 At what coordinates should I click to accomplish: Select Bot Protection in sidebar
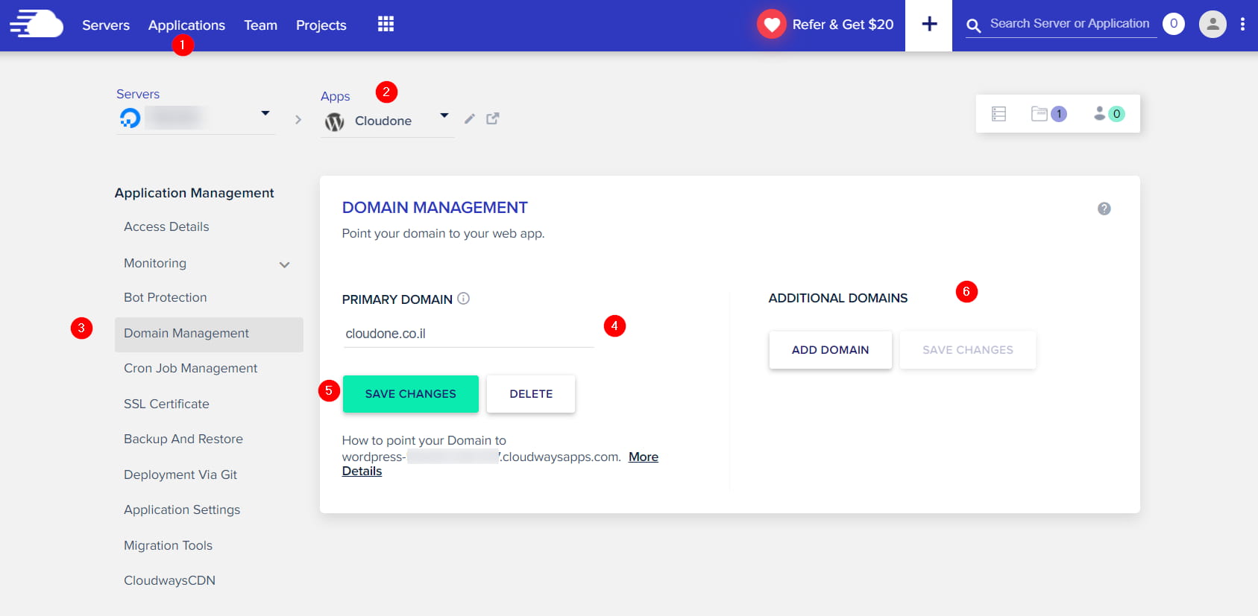[x=166, y=297]
